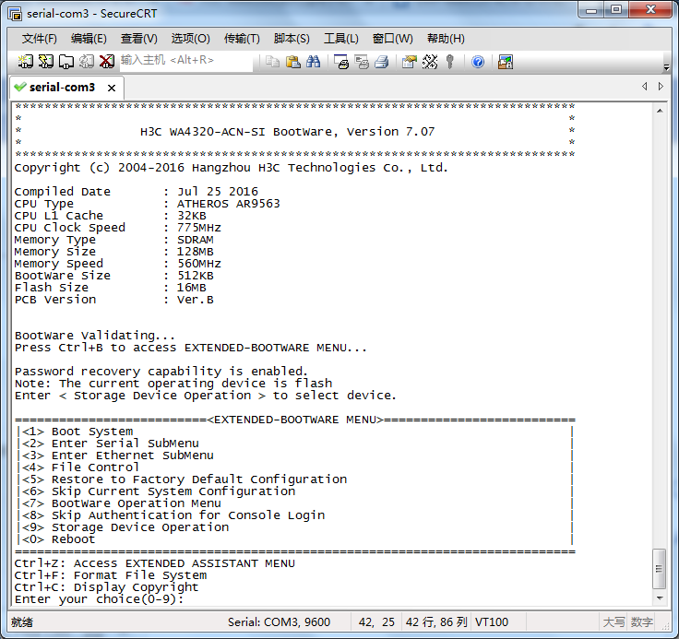Open the 窗口(W) menu
This screenshot has width=679, height=639.
pos(392,39)
